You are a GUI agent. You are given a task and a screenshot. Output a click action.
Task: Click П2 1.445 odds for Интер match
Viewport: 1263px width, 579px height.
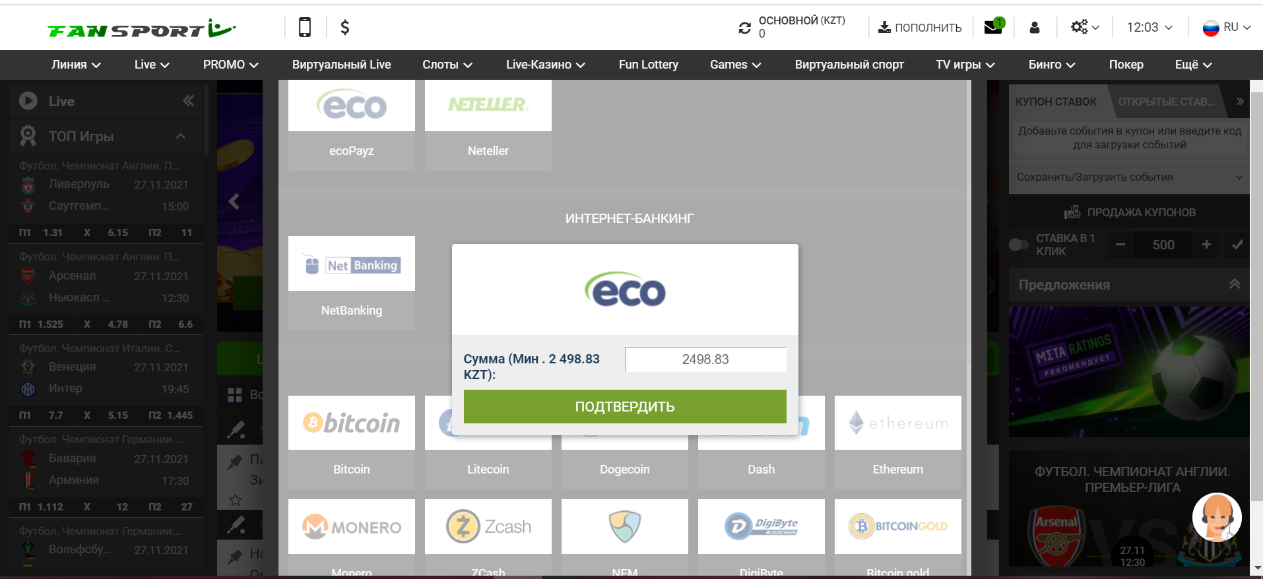(171, 415)
